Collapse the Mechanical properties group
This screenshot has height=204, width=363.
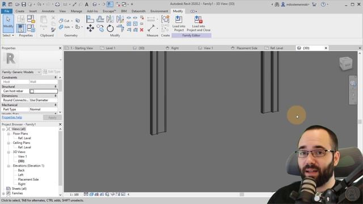point(56,105)
